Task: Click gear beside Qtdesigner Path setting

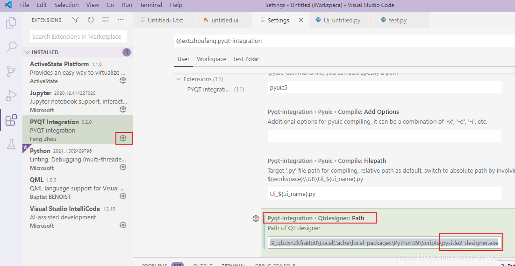Action: point(256,218)
